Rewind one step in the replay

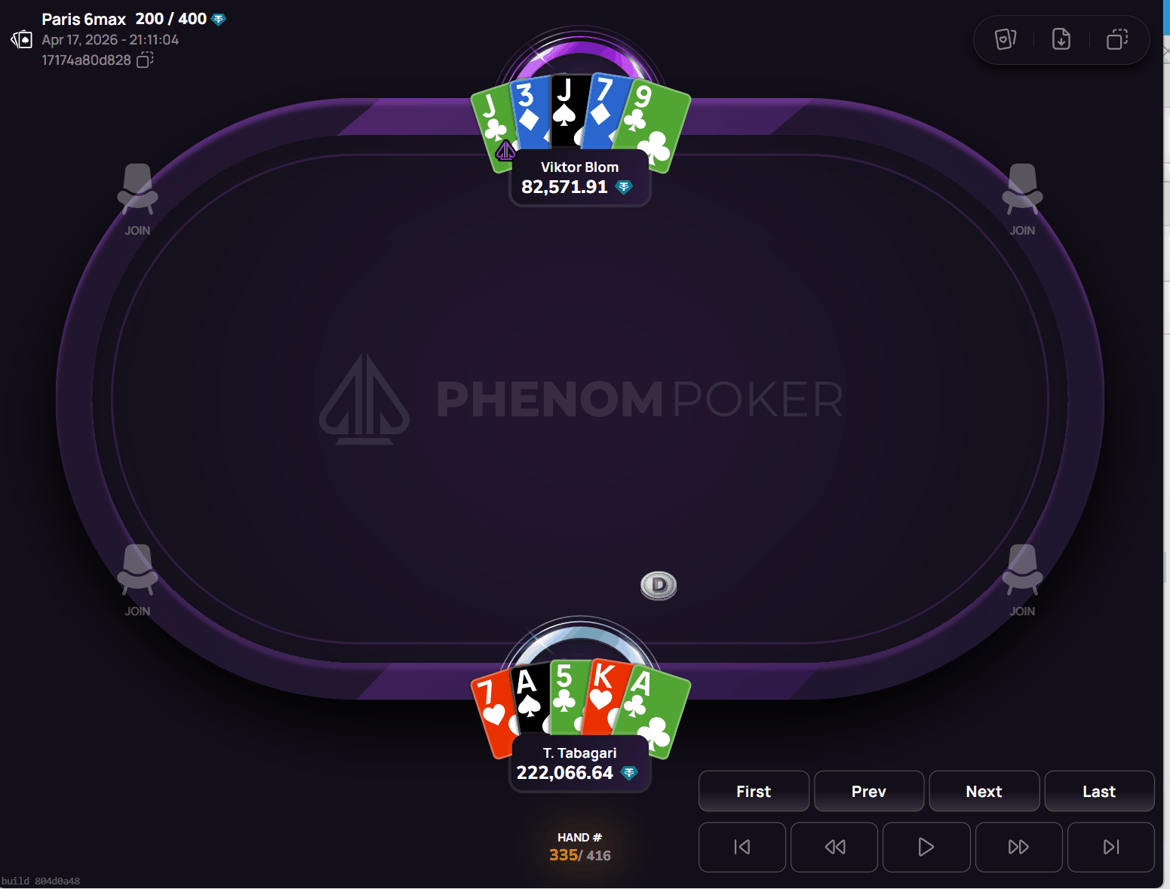834,847
